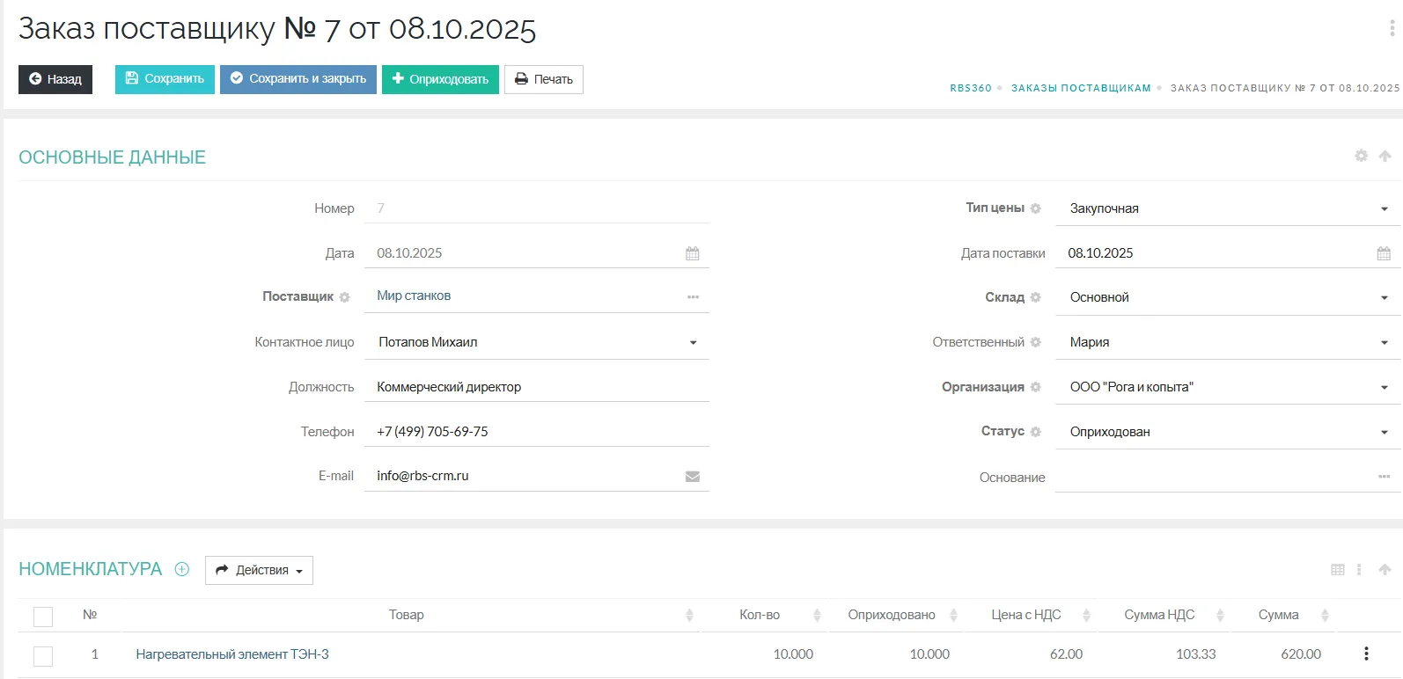This screenshot has height=679, width=1403.
Task: Click the table view icon in Номенклатура section
Action: (1338, 570)
